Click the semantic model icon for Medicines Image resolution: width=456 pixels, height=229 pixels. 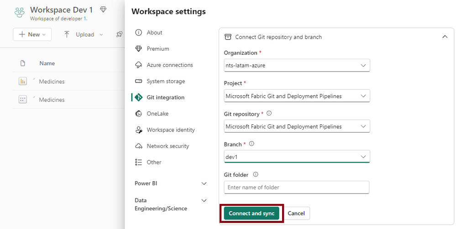[23, 100]
